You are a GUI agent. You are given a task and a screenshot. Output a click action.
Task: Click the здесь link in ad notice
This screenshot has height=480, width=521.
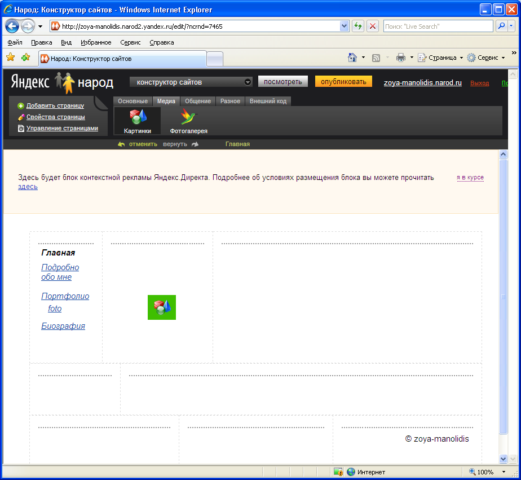[28, 187]
